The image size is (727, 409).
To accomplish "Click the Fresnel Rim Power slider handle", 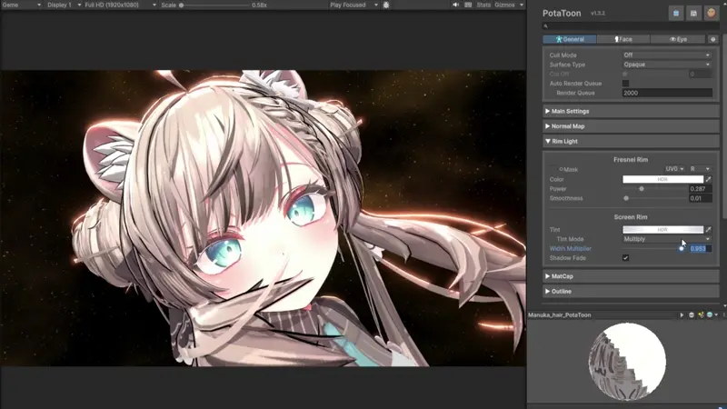I will [642, 189].
